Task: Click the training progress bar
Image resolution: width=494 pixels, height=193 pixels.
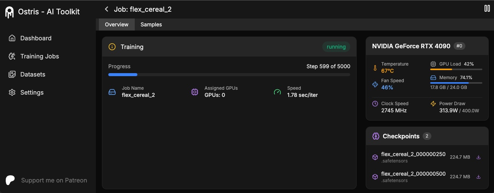Action: (x=229, y=75)
